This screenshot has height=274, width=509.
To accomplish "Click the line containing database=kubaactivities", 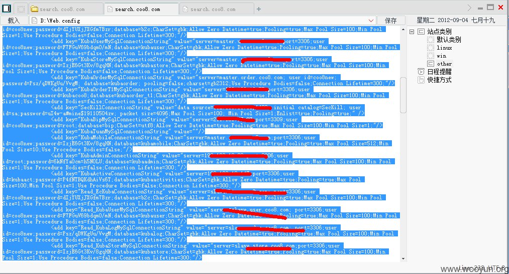I will [x=183, y=179].
